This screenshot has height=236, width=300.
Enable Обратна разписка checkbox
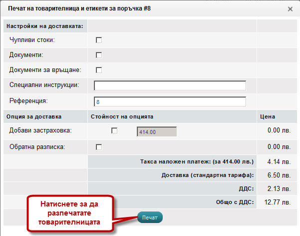[99, 147]
